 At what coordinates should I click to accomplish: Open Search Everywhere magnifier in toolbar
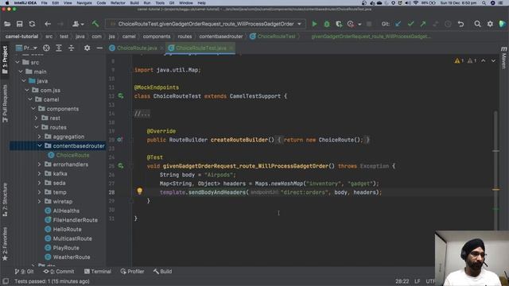[x=477, y=24]
